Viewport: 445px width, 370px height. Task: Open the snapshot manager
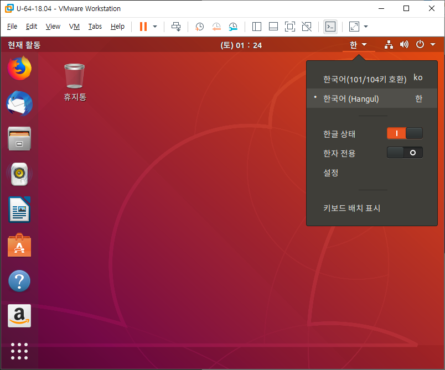[x=233, y=27]
